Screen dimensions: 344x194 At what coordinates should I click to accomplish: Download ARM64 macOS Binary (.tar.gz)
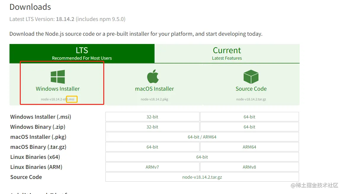pyautogui.click(x=250, y=147)
